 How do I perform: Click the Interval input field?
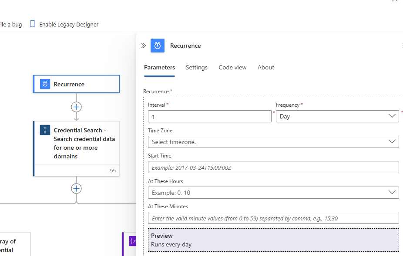[x=209, y=116]
